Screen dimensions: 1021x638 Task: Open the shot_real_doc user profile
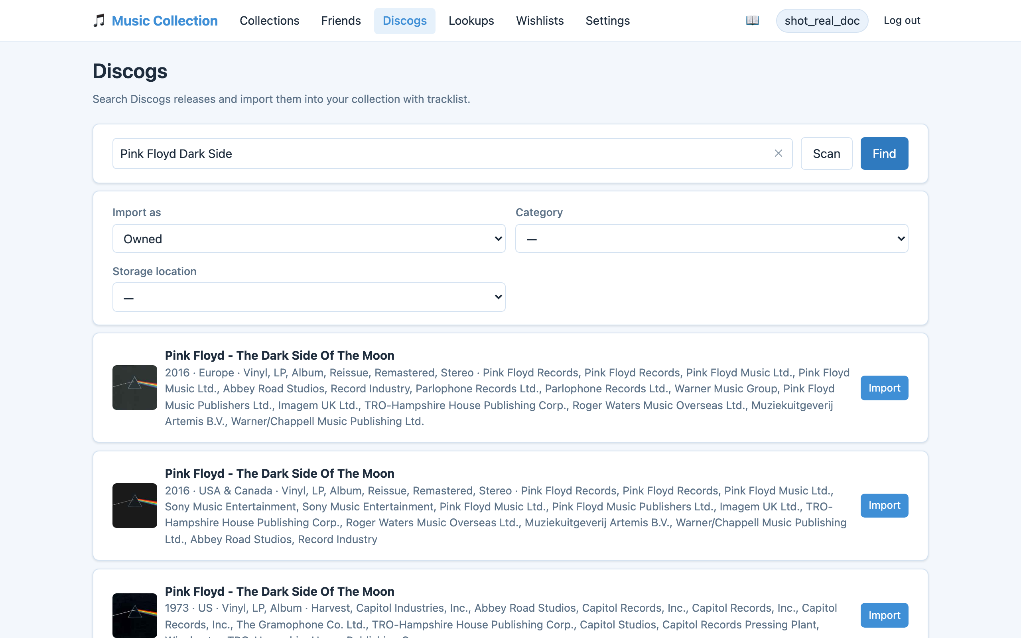coord(822,21)
